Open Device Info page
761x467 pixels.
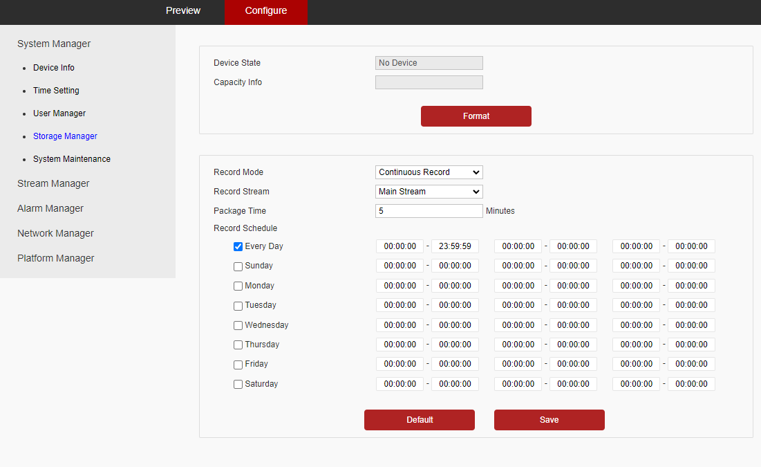[x=54, y=68]
